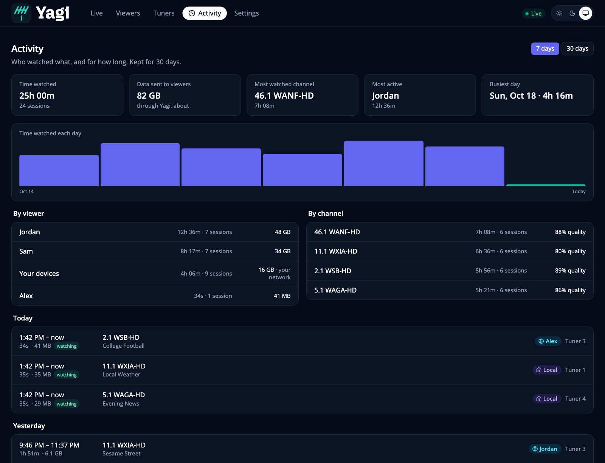Open the Settings tab
The height and width of the screenshot is (463, 605).
[x=247, y=13]
